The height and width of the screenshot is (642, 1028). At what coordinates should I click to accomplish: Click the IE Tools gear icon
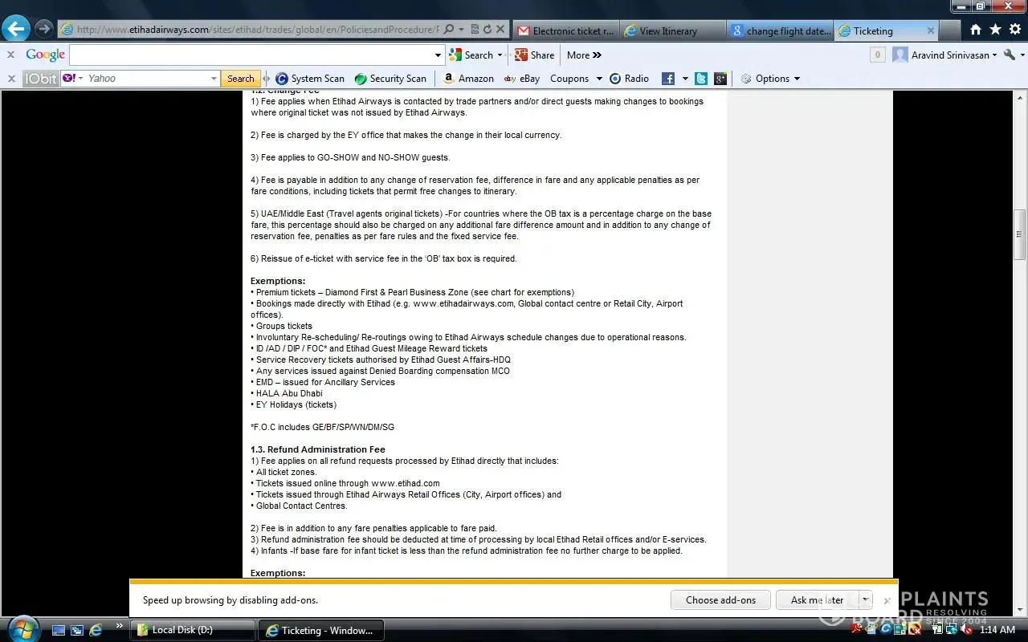pos(1015,30)
